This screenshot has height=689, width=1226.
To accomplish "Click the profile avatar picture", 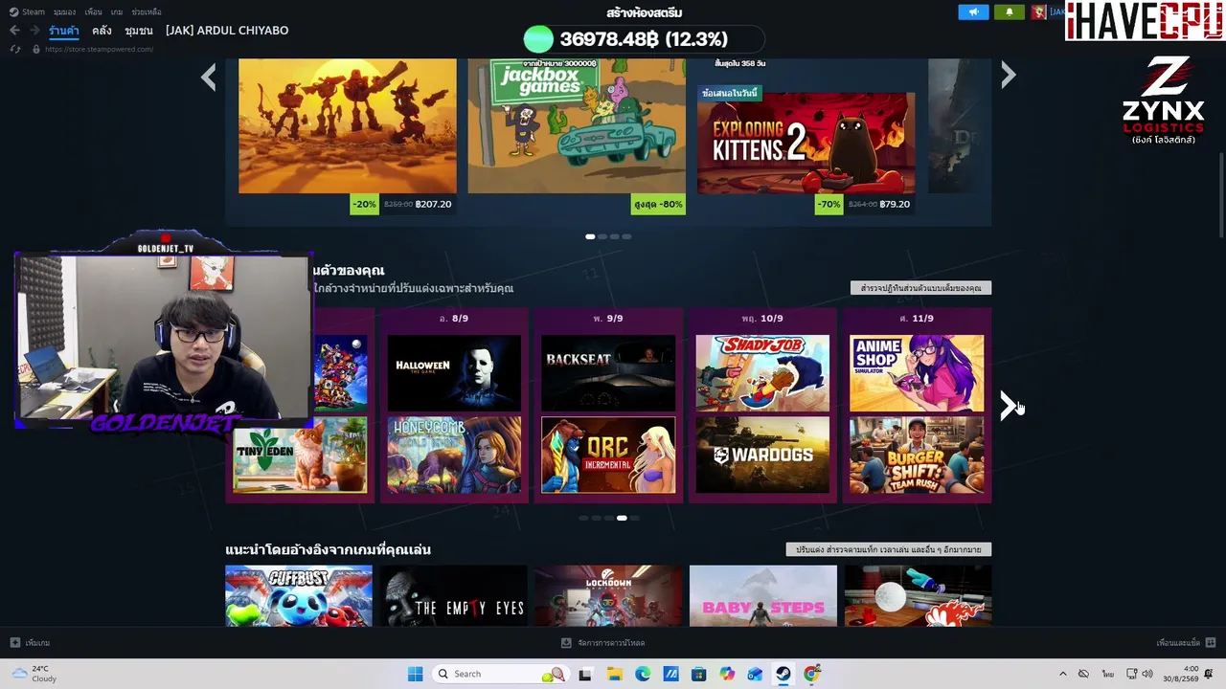I will 1038,11.
